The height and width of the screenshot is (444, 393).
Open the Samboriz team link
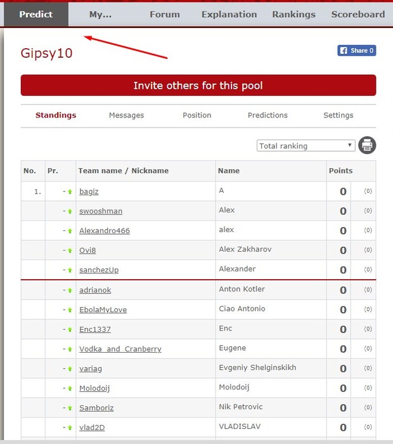point(96,408)
